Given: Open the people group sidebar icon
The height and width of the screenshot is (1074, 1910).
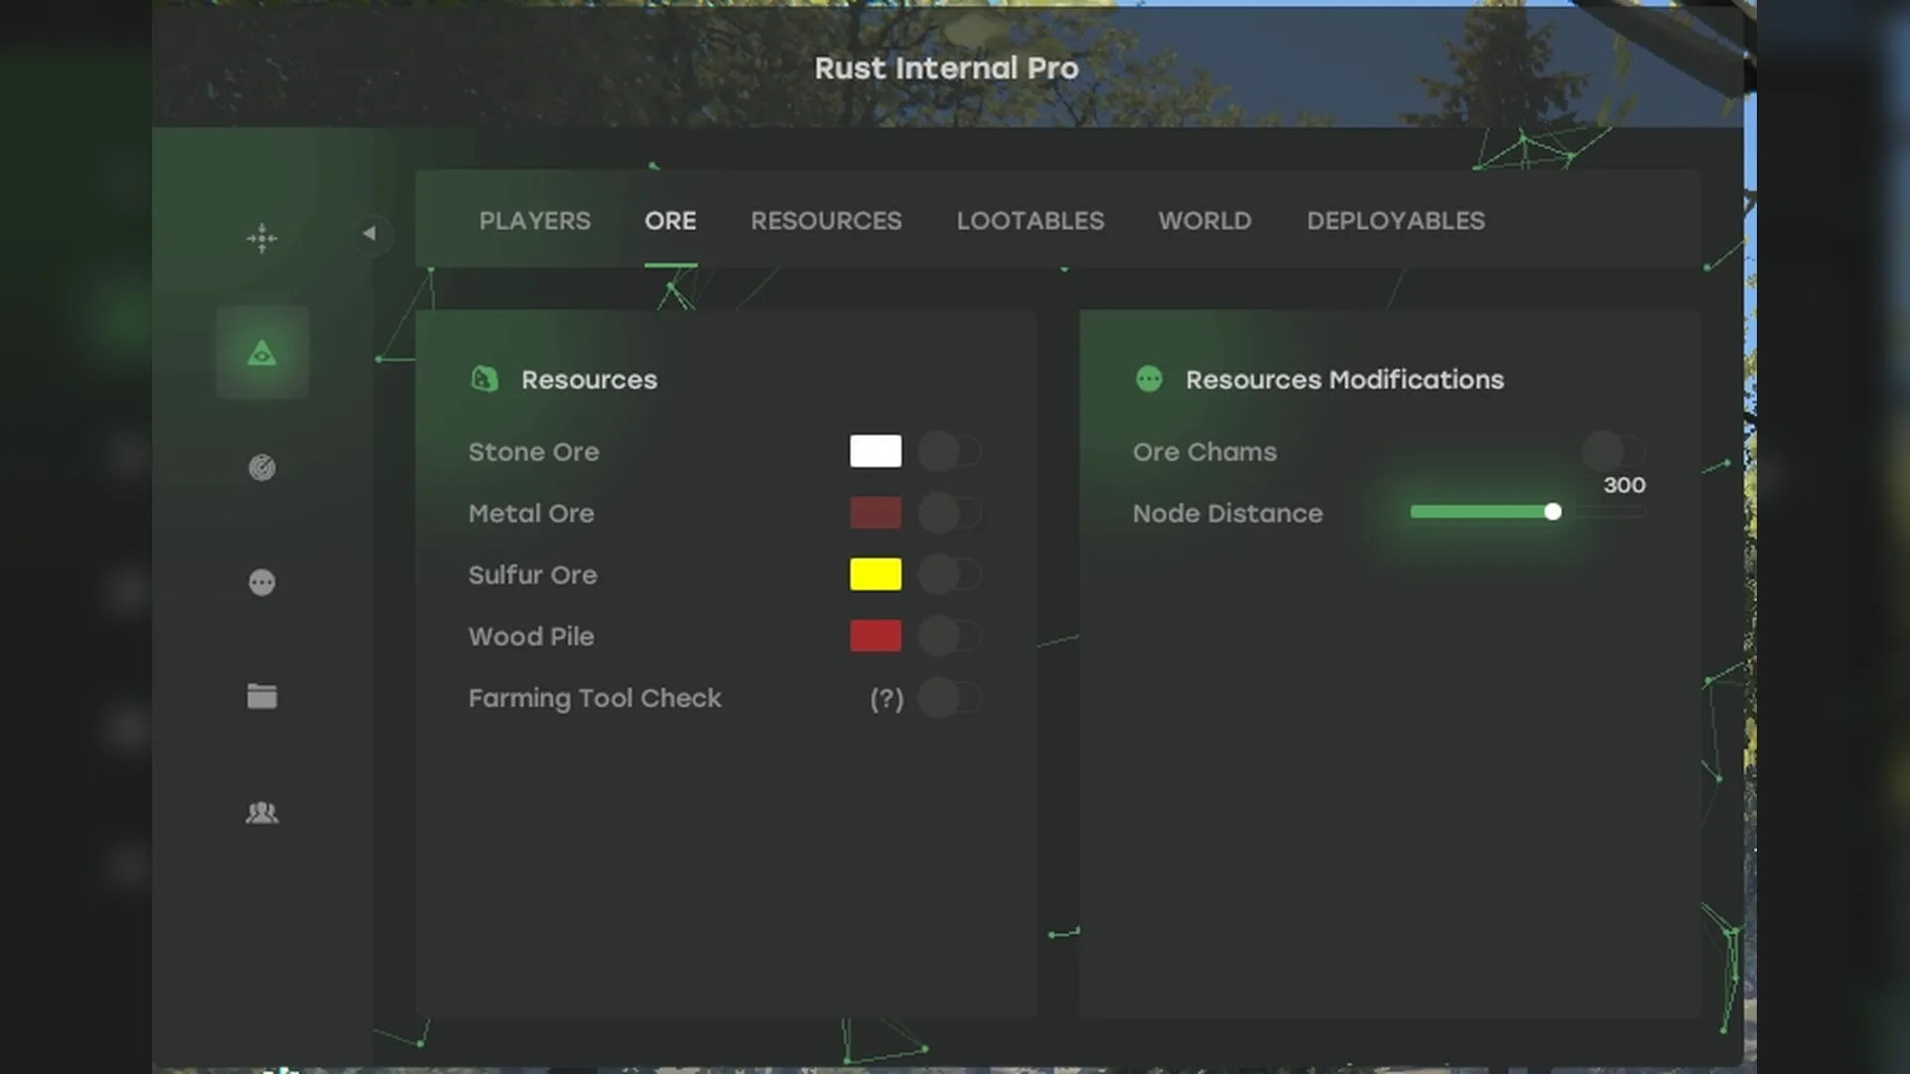Looking at the screenshot, I should (262, 812).
